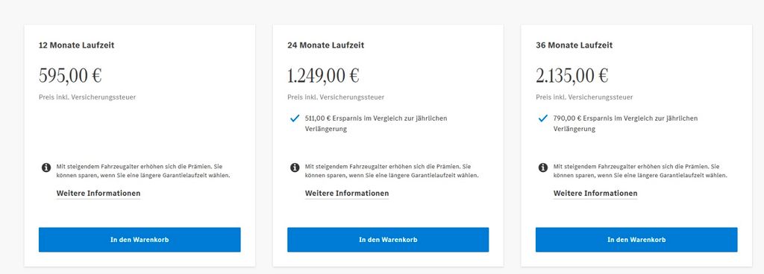Click Preis inkl. Versicherungssteuer under 595,00 €

[x=87, y=97]
